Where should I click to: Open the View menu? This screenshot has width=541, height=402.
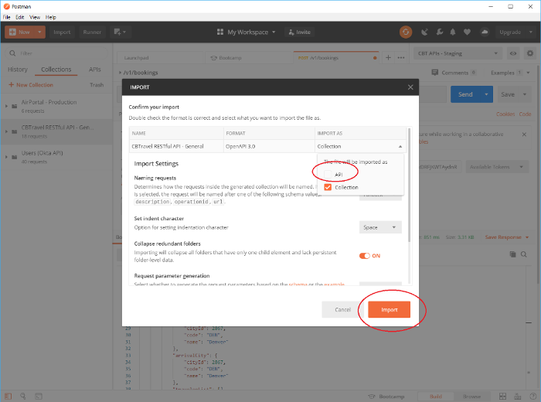35,17
